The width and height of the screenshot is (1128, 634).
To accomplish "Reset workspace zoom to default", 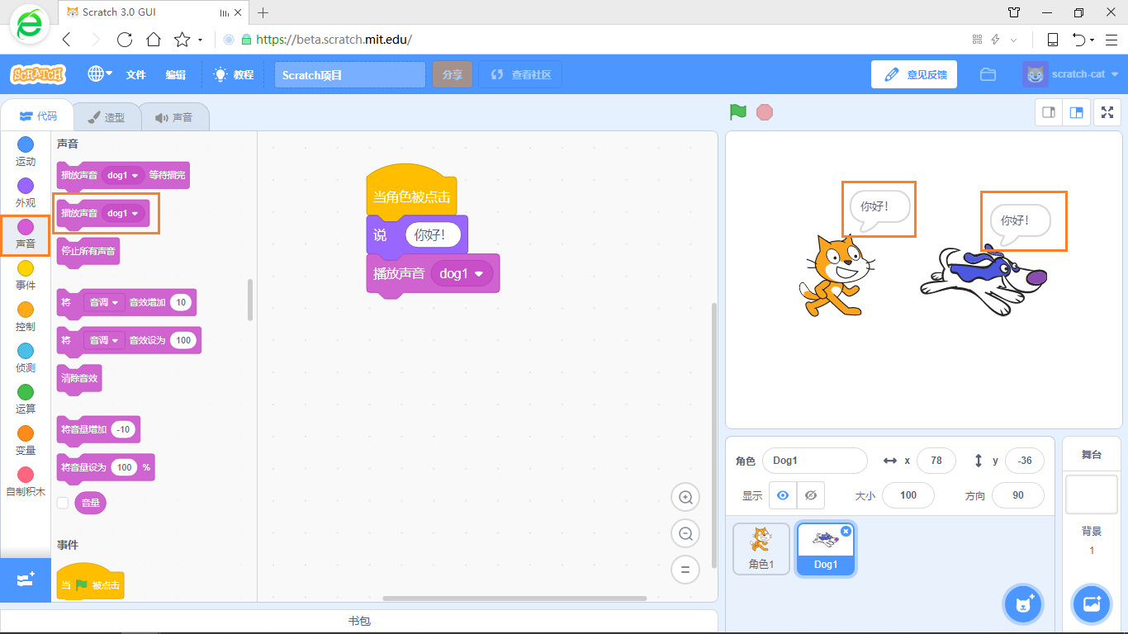I will 685,570.
